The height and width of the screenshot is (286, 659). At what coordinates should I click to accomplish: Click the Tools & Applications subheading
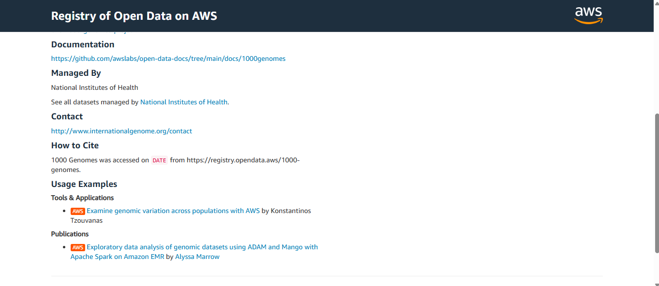click(x=82, y=198)
